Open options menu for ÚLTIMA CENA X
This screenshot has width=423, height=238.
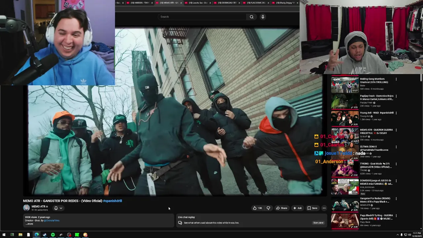tap(396, 147)
